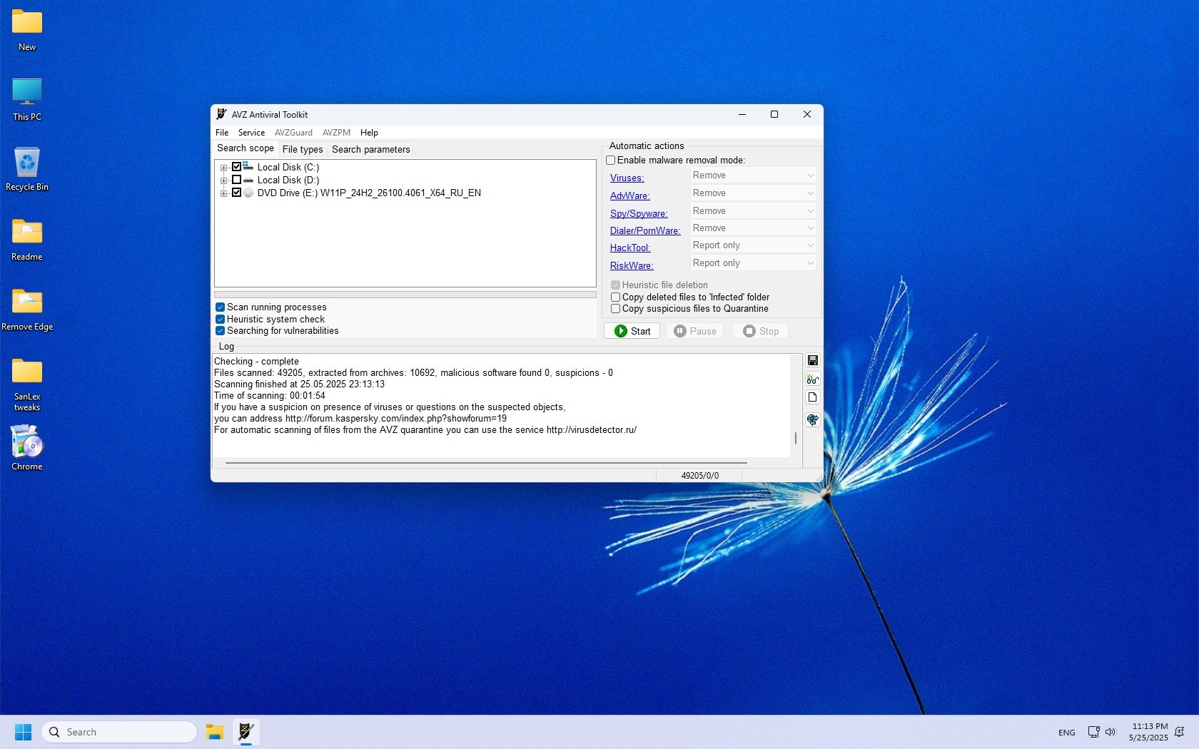Image resolution: width=1199 pixels, height=749 pixels.
Task: Toggle Copy suspicious files to Quarantine
Action: click(615, 309)
